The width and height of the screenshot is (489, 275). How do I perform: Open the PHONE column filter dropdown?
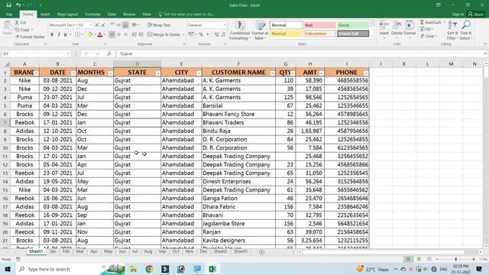366,73
